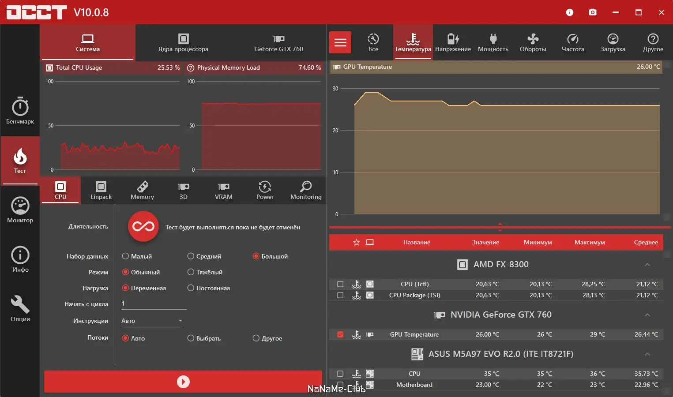The height and width of the screenshot is (397, 673).
Task: Open the Бенчмарк section in sidebar
Action: click(20, 111)
